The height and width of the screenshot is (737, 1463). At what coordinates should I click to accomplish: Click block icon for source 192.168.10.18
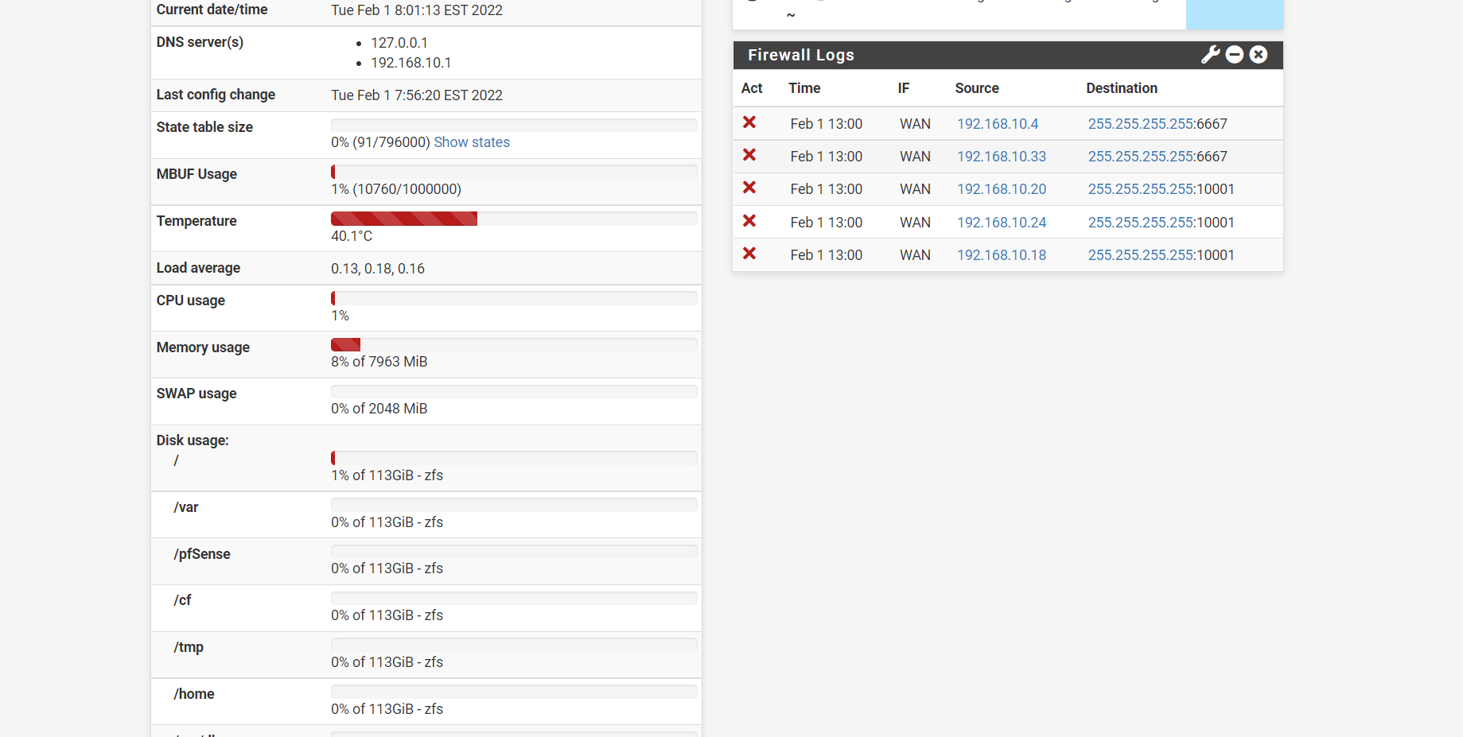click(x=749, y=254)
